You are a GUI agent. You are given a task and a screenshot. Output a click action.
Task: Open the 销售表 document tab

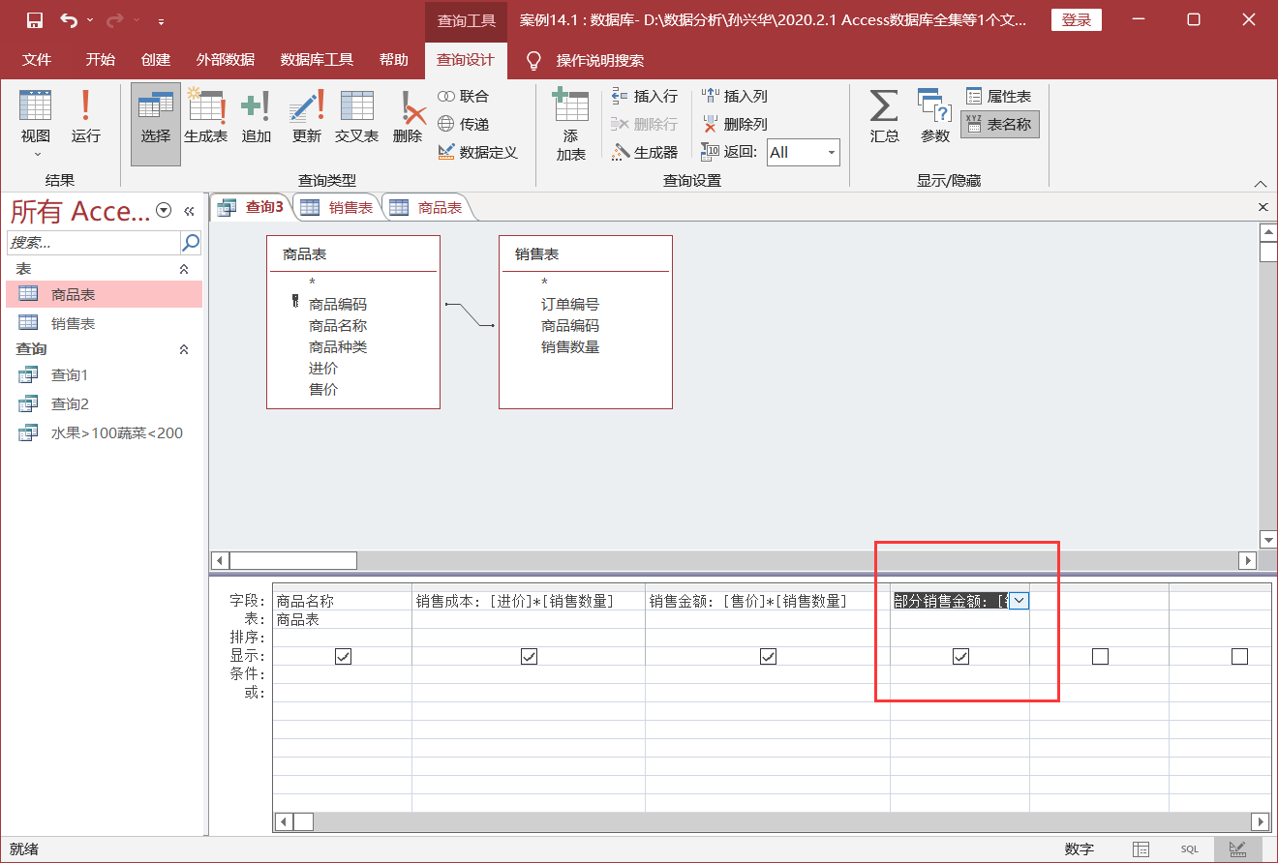point(337,207)
